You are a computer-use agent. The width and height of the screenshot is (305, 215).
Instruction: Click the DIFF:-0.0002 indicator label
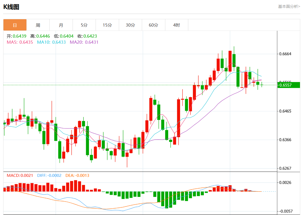(49, 176)
